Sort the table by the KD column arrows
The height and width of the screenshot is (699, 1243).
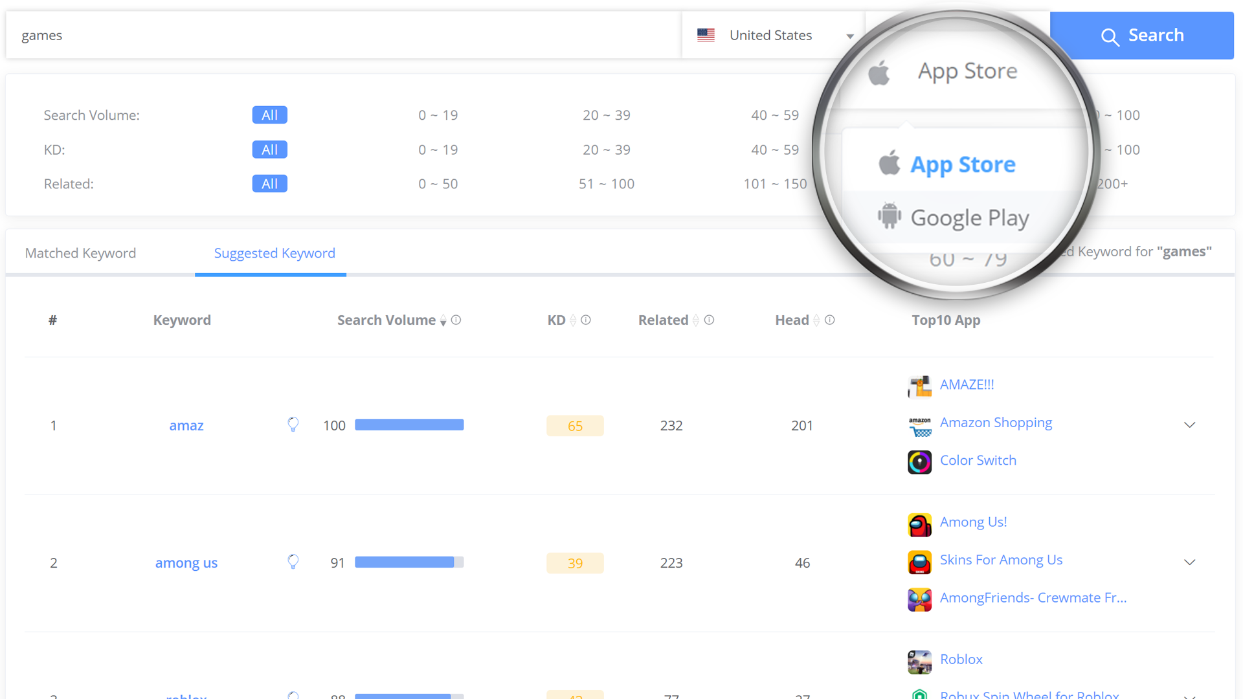573,320
